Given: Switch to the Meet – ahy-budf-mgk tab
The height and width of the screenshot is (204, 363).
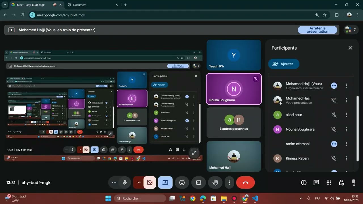Looking at the screenshot, I should [36, 5].
